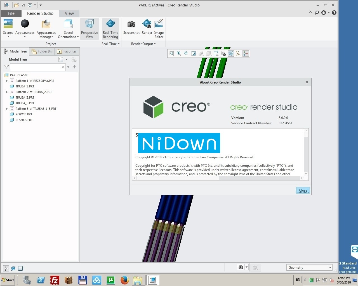The image size is (358, 286).
Task: Toggle the browser icon in the status bar
Action: coord(13,268)
